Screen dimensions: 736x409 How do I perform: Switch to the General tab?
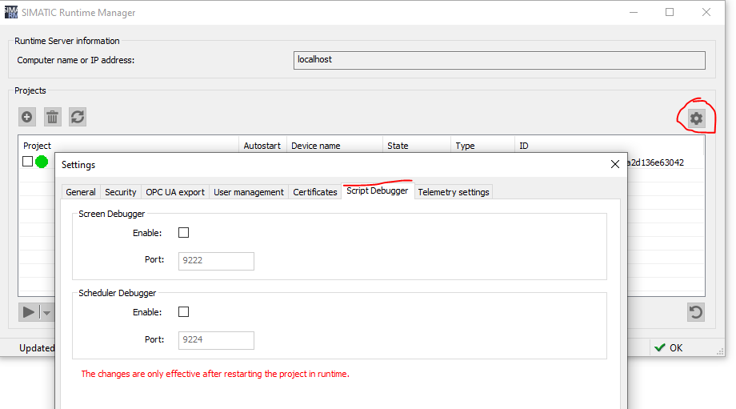81,192
